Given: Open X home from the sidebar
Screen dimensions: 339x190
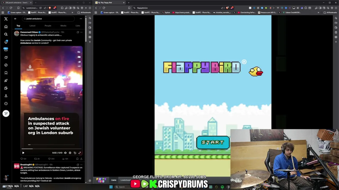Looking at the screenshot, I should pos(6,27).
